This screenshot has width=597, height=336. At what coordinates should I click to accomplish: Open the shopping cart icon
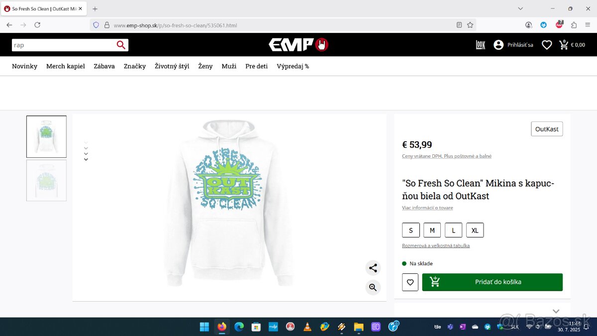(x=564, y=45)
